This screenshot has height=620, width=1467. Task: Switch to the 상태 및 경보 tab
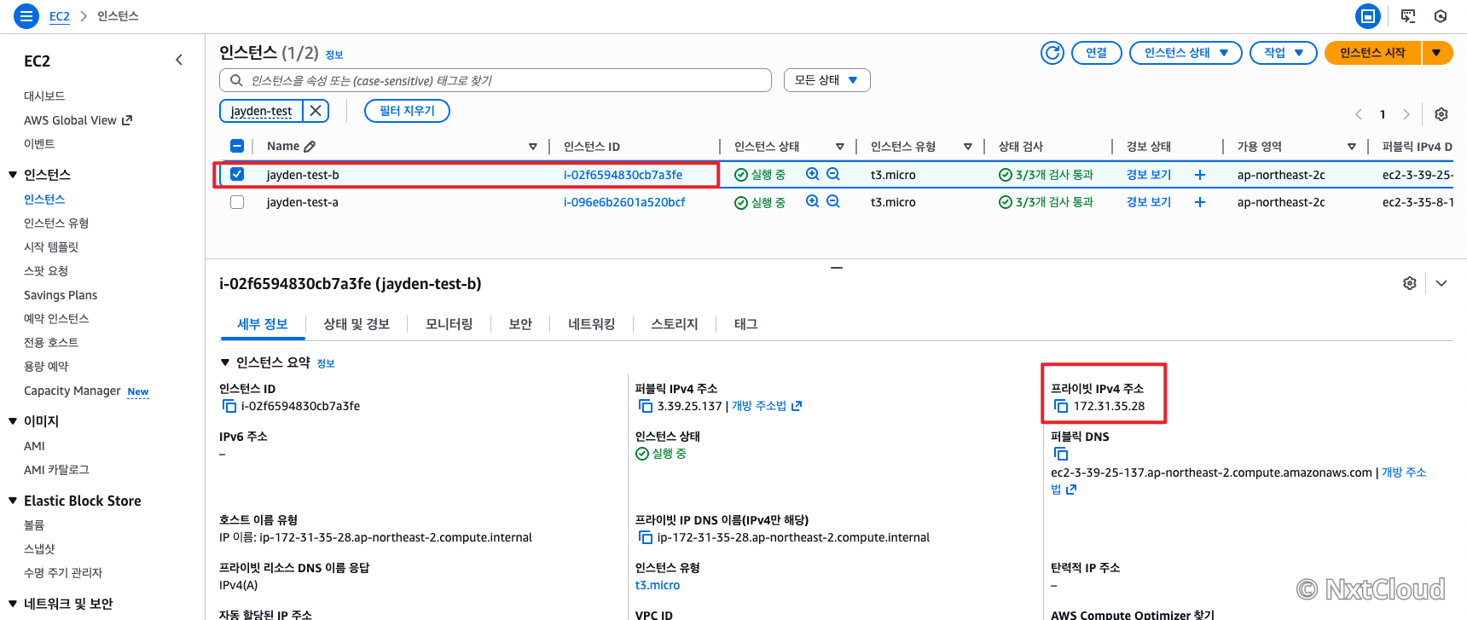(x=357, y=324)
